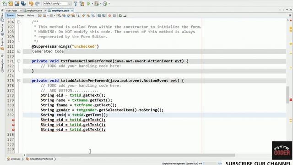Open the Profile Project dropdown arrow

109,4
